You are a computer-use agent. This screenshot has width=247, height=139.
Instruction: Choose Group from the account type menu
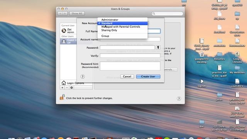[x=123, y=36]
